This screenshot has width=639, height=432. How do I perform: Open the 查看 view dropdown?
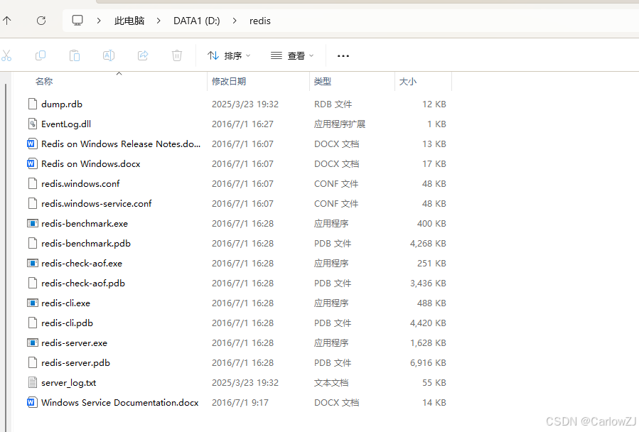[292, 55]
